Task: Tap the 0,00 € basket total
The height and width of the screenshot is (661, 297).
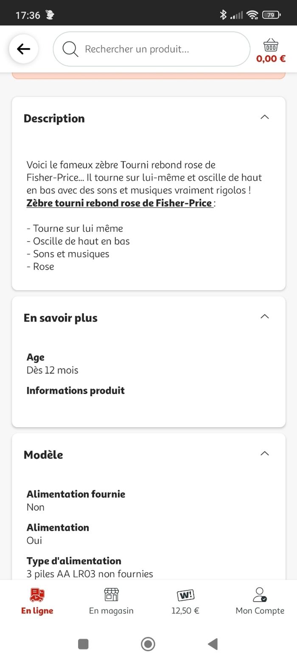Action: point(271,59)
